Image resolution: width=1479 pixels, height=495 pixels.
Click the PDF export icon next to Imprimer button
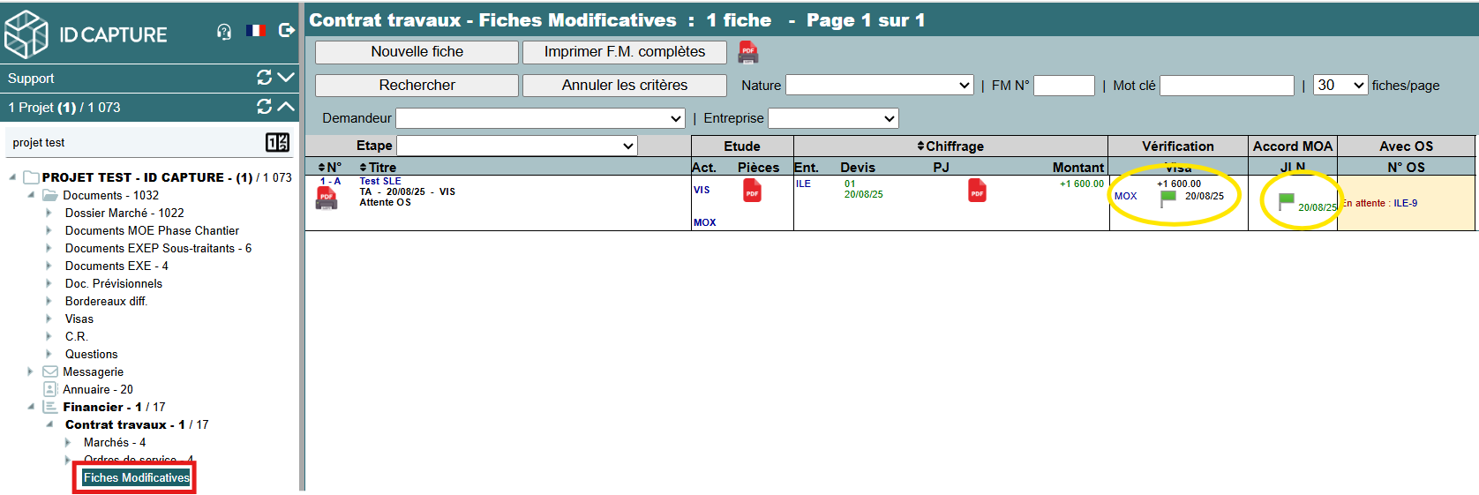coord(748,53)
